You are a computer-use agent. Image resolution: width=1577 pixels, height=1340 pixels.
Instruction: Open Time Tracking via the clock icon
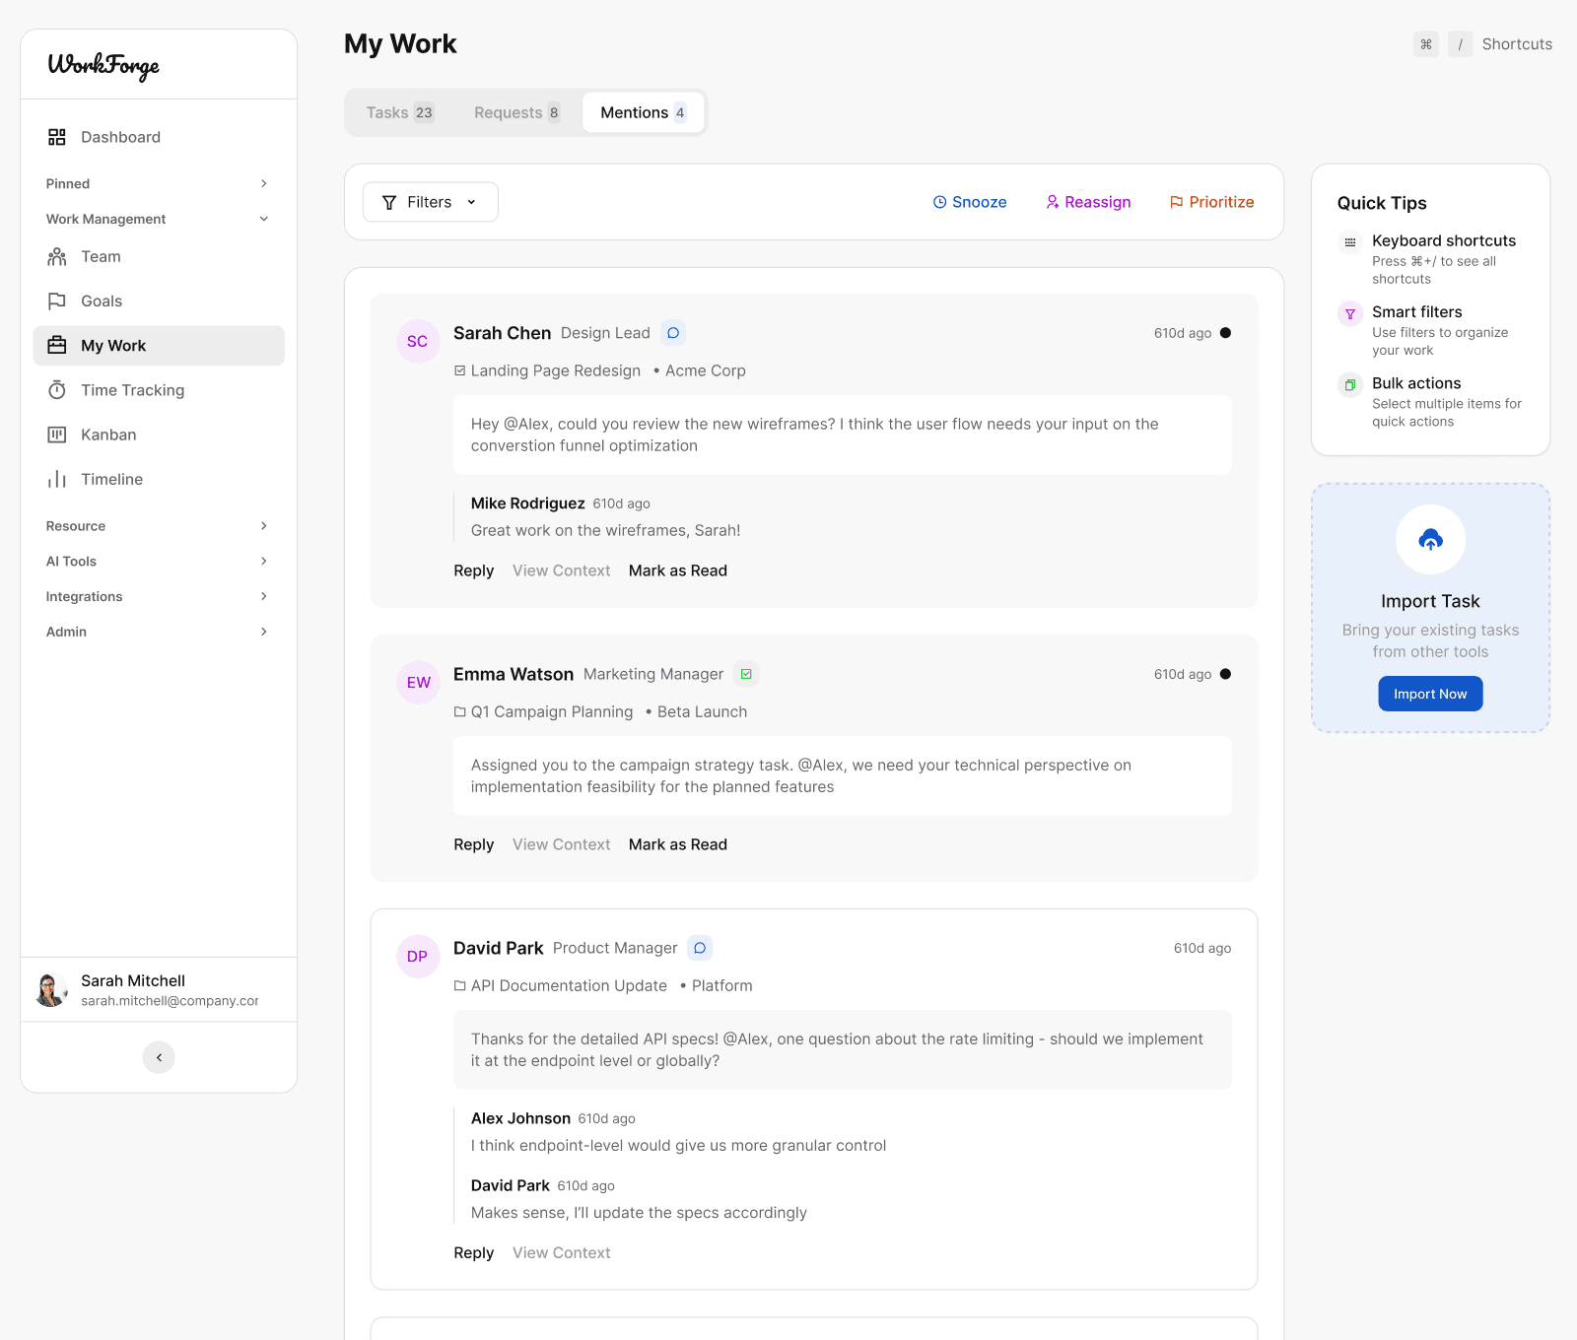click(x=59, y=390)
